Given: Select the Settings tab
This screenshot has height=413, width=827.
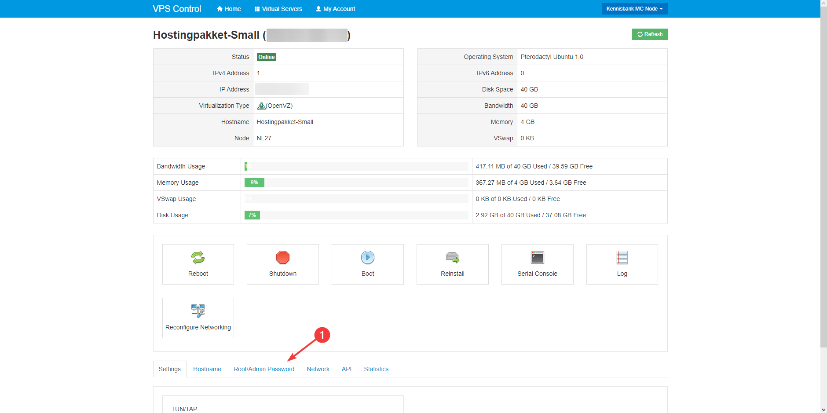Looking at the screenshot, I should (170, 369).
